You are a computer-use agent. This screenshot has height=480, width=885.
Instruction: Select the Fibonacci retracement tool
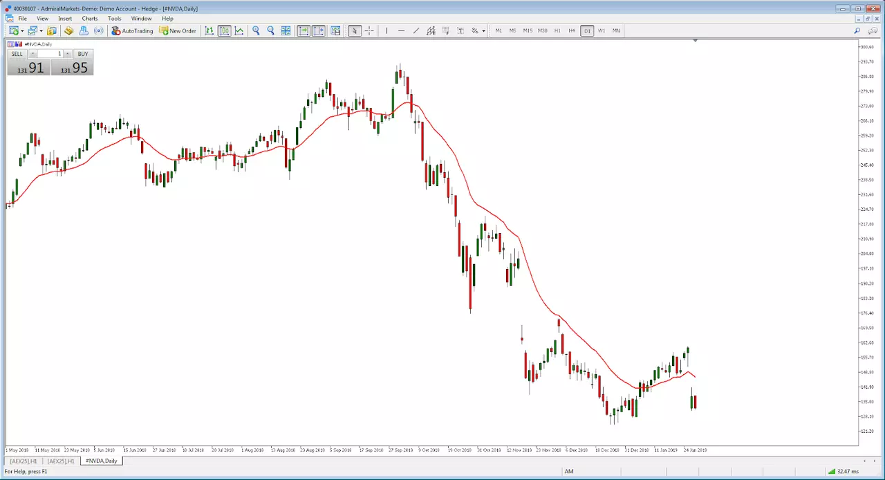point(445,30)
